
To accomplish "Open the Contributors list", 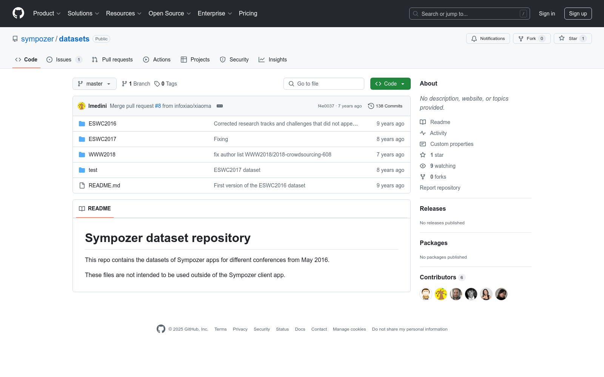I will tap(442, 277).
